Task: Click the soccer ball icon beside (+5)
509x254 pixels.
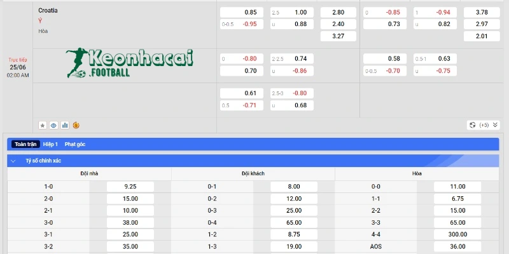Action: [471, 125]
